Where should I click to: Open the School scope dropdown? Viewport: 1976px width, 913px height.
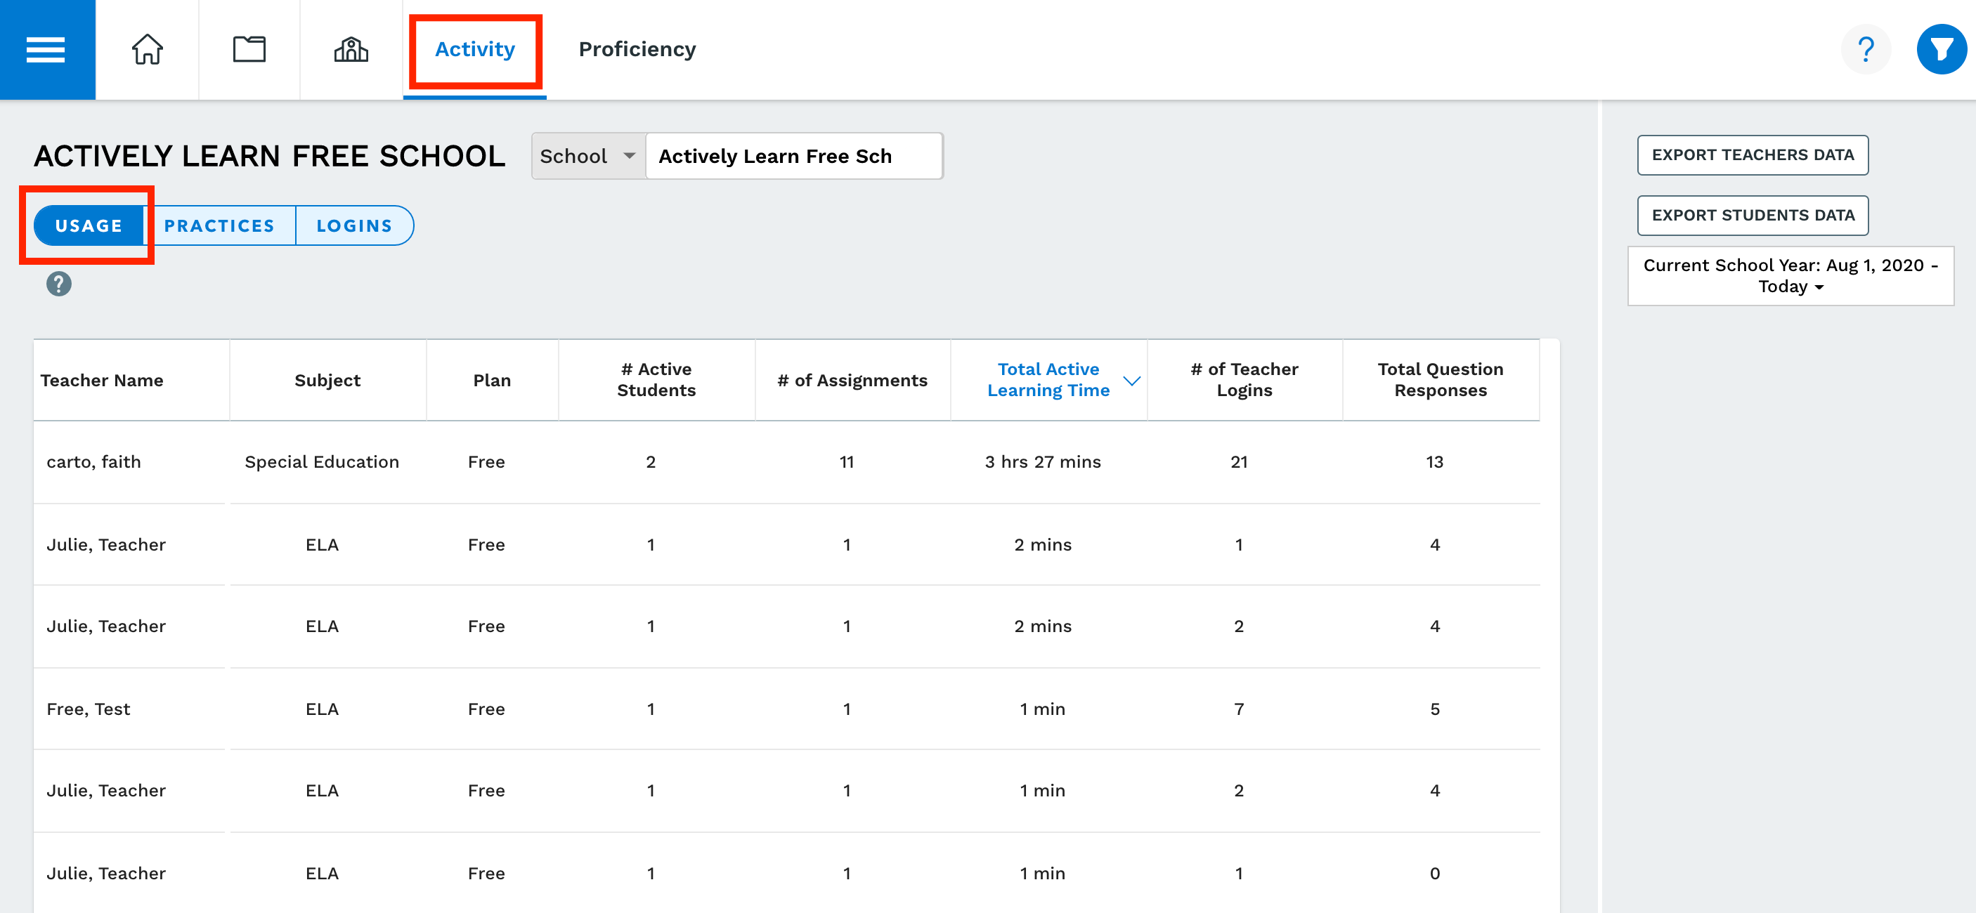click(588, 157)
